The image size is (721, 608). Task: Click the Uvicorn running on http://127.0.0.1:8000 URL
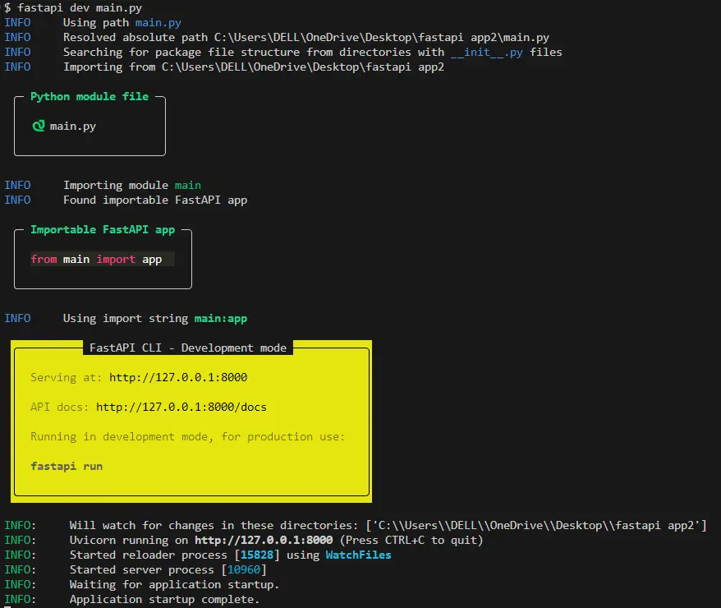[264, 540]
